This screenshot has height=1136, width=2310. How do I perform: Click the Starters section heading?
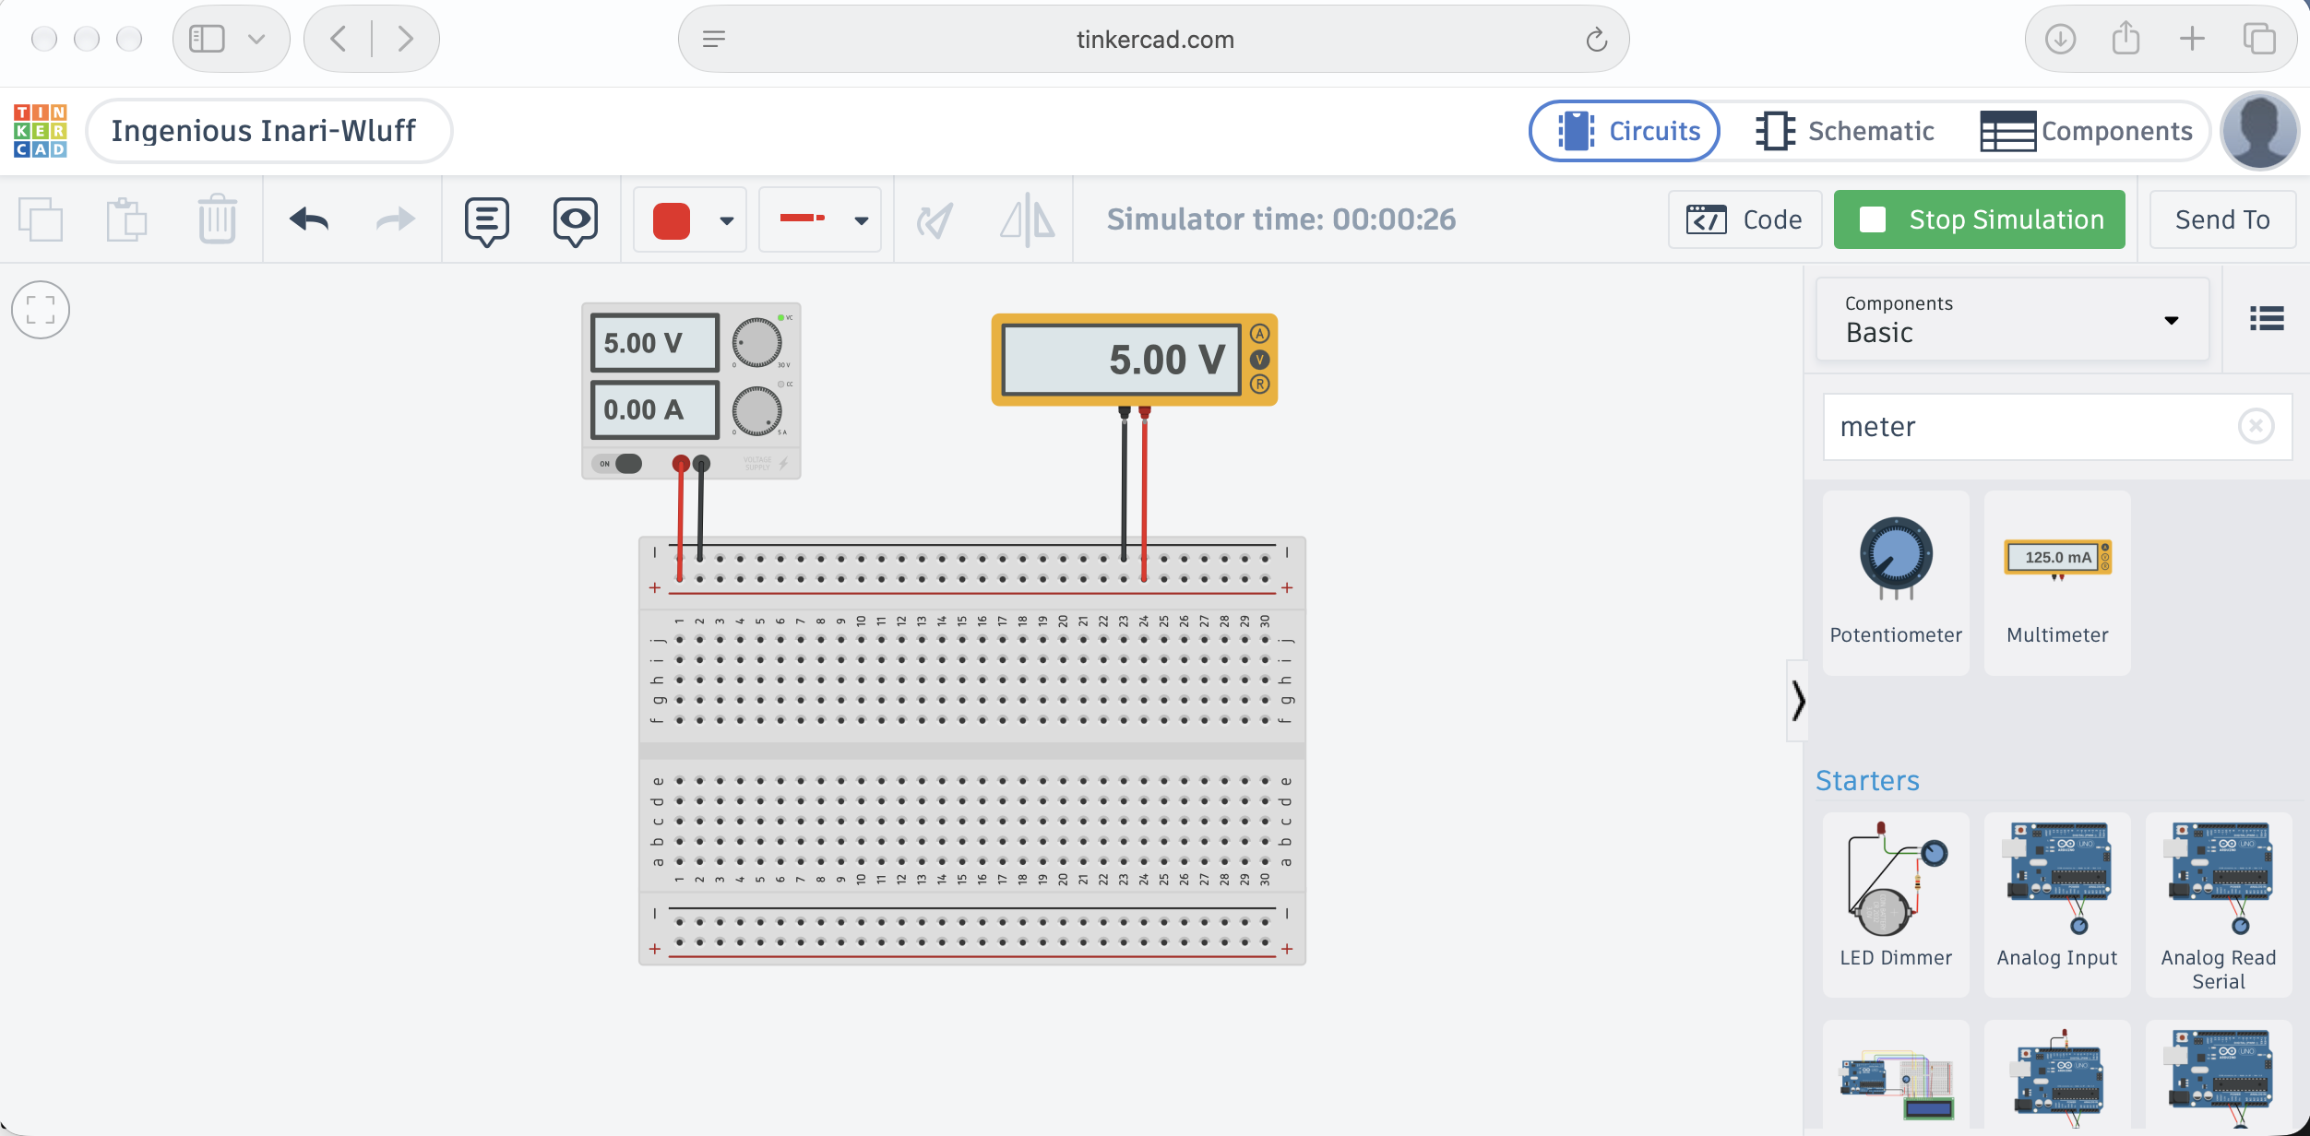(x=1867, y=780)
